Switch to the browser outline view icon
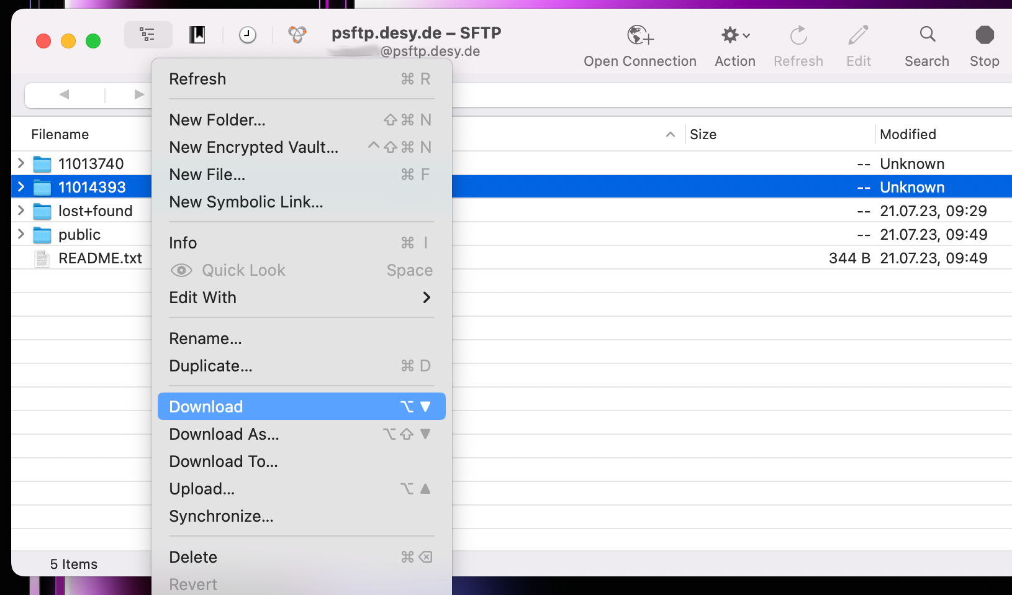This screenshot has width=1012, height=595. coord(148,35)
